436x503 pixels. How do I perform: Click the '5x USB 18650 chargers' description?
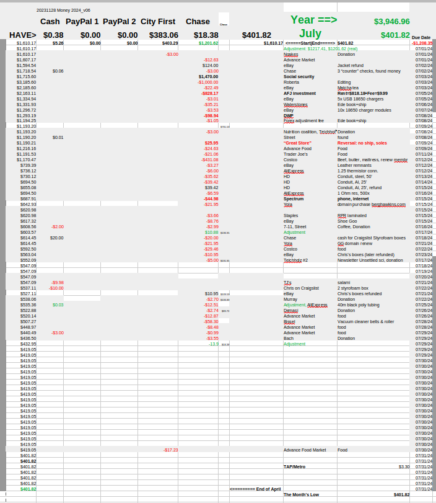coord(360,99)
